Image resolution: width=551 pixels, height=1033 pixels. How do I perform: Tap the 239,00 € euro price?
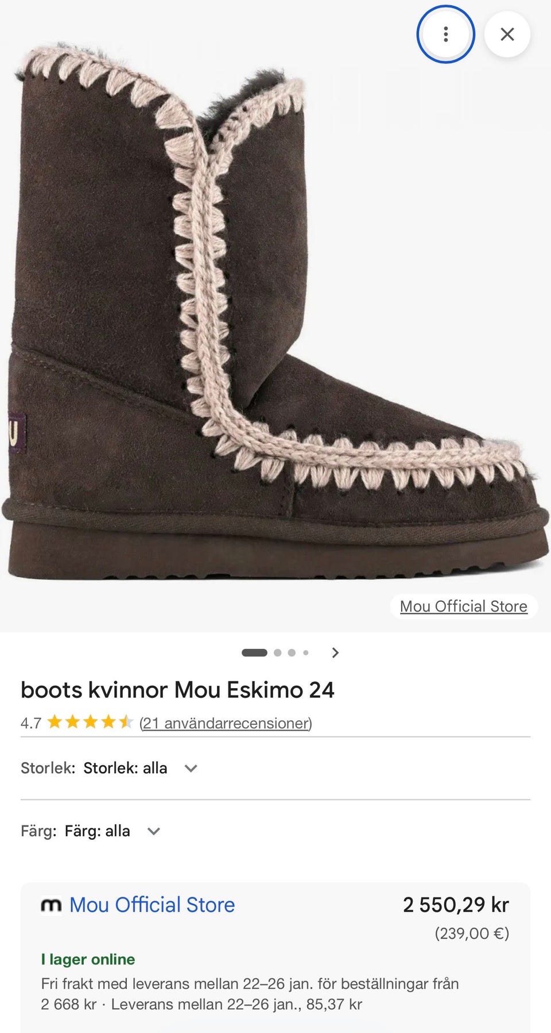472,933
